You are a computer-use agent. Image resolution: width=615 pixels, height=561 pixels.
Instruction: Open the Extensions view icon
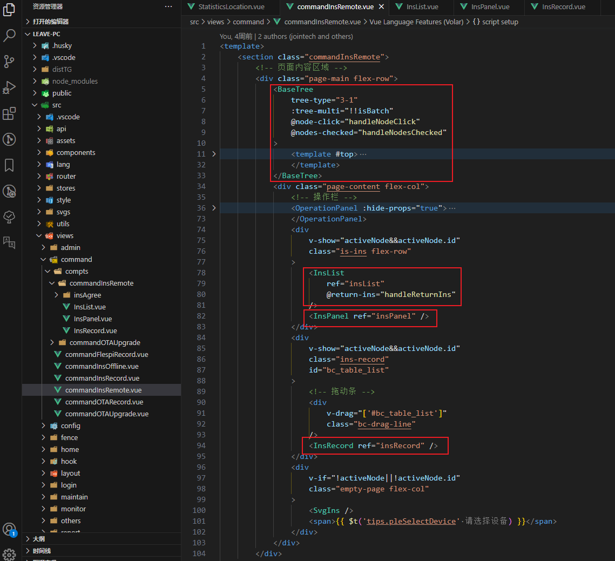(x=9, y=113)
